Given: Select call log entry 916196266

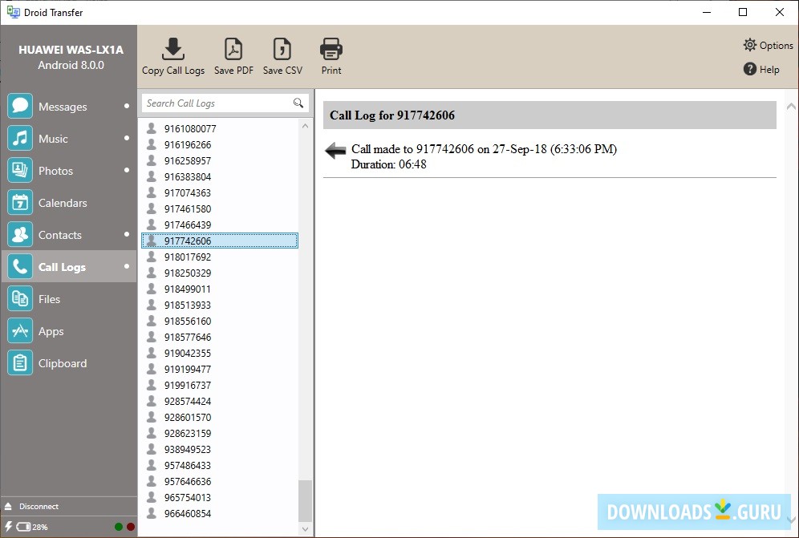Looking at the screenshot, I should pyautogui.click(x=220, y=144).
